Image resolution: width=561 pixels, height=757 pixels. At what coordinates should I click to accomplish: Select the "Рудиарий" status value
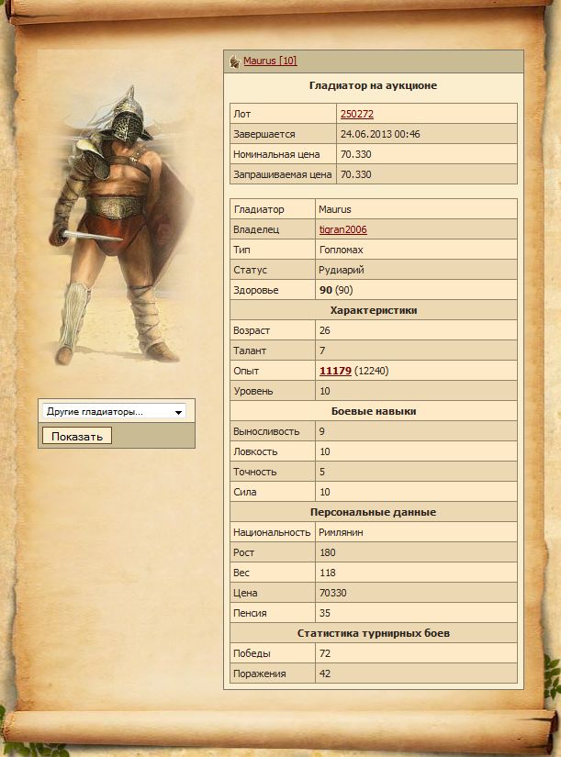[340, 270]
